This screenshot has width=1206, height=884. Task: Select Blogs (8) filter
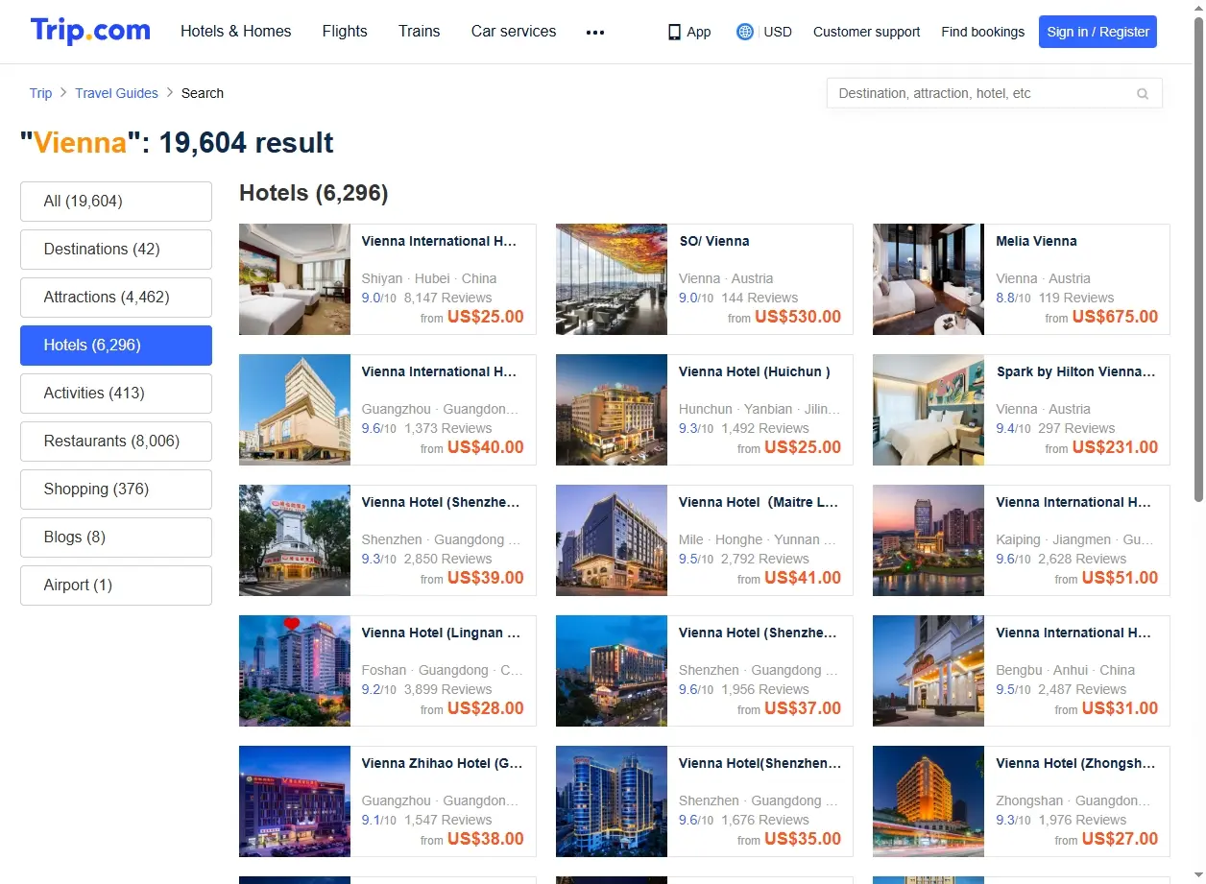click(x=116, y=538)
